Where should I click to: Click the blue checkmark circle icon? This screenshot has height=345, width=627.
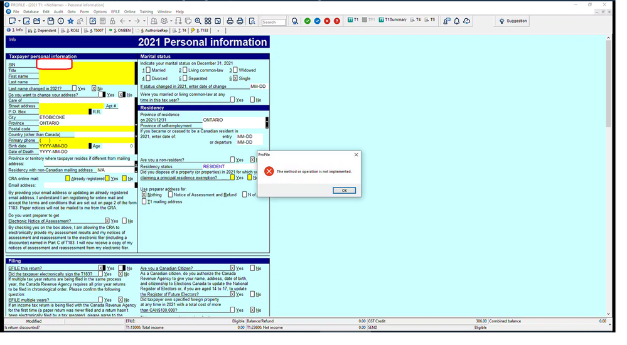click(317, 21)
